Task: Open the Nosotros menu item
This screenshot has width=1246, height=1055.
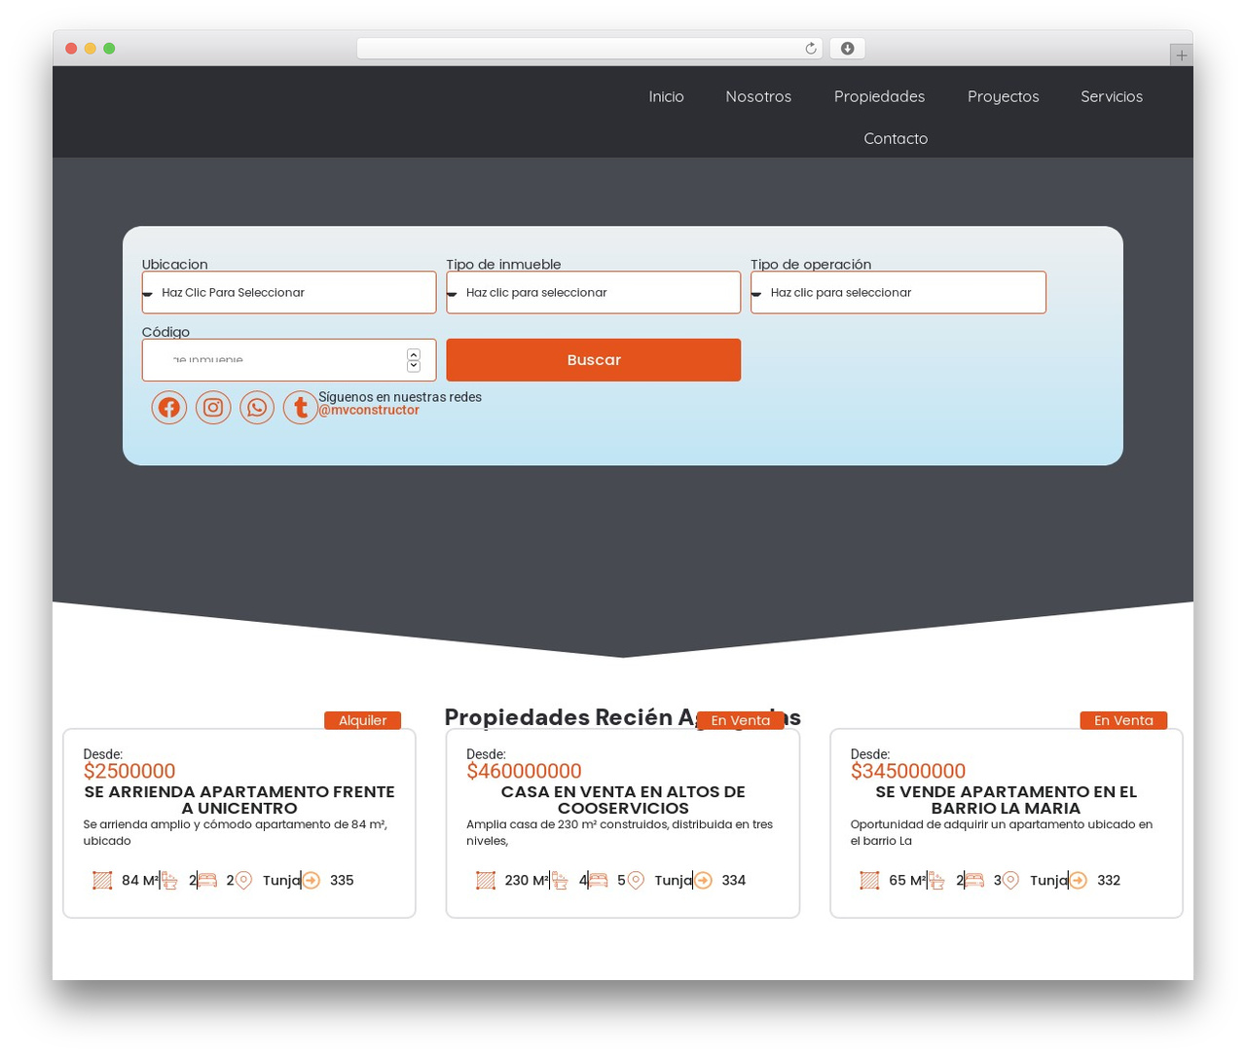Action: click(758, 96)
